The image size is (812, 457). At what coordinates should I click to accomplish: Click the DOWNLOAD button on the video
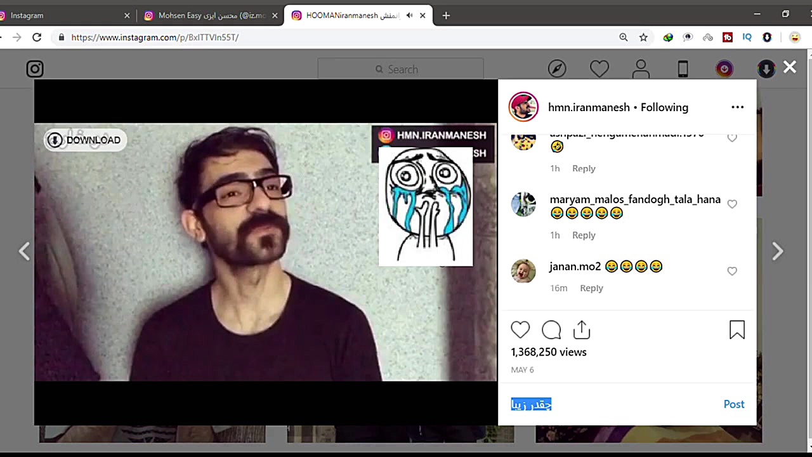85,140
